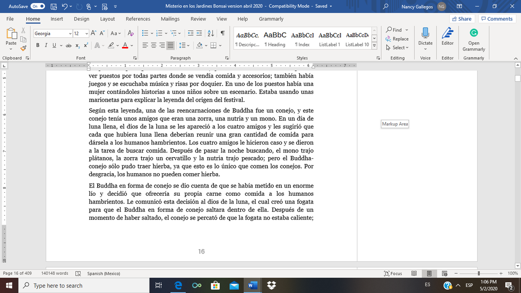Expand the Styles gallery More button
Viewport: 521px width, 293px height.
(373, 46)
